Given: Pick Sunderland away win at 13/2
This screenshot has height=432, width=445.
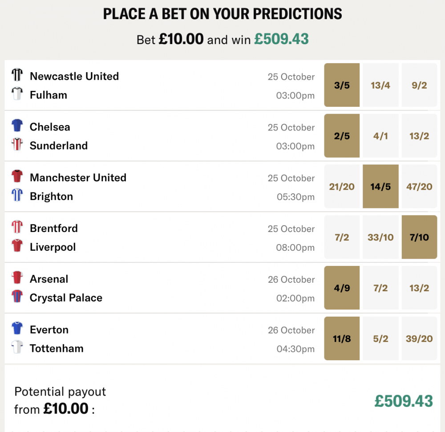Looking at the screenshot, I should [x=419, y=136].
